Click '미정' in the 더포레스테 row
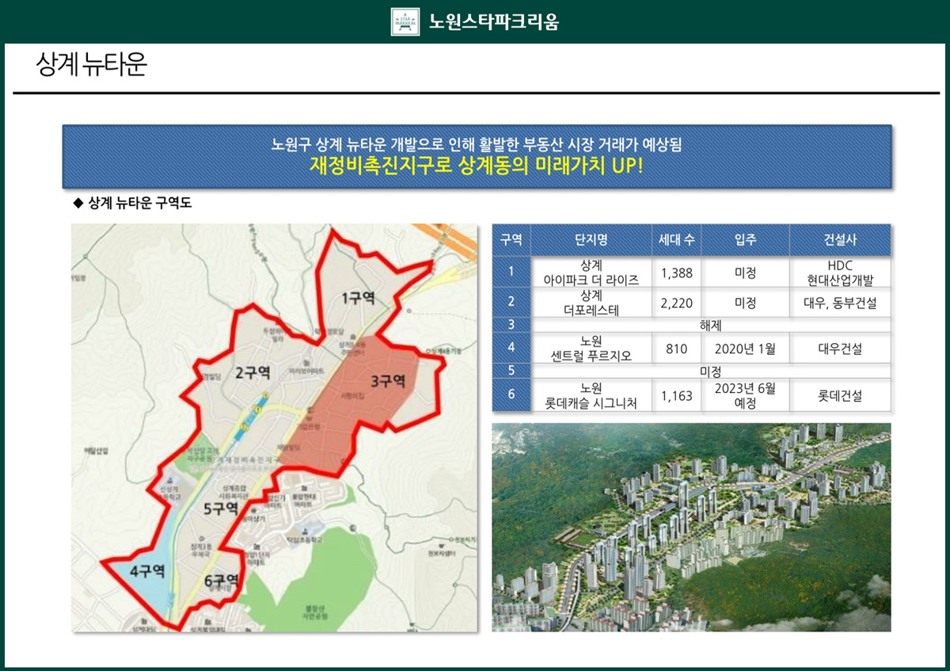 745,303
